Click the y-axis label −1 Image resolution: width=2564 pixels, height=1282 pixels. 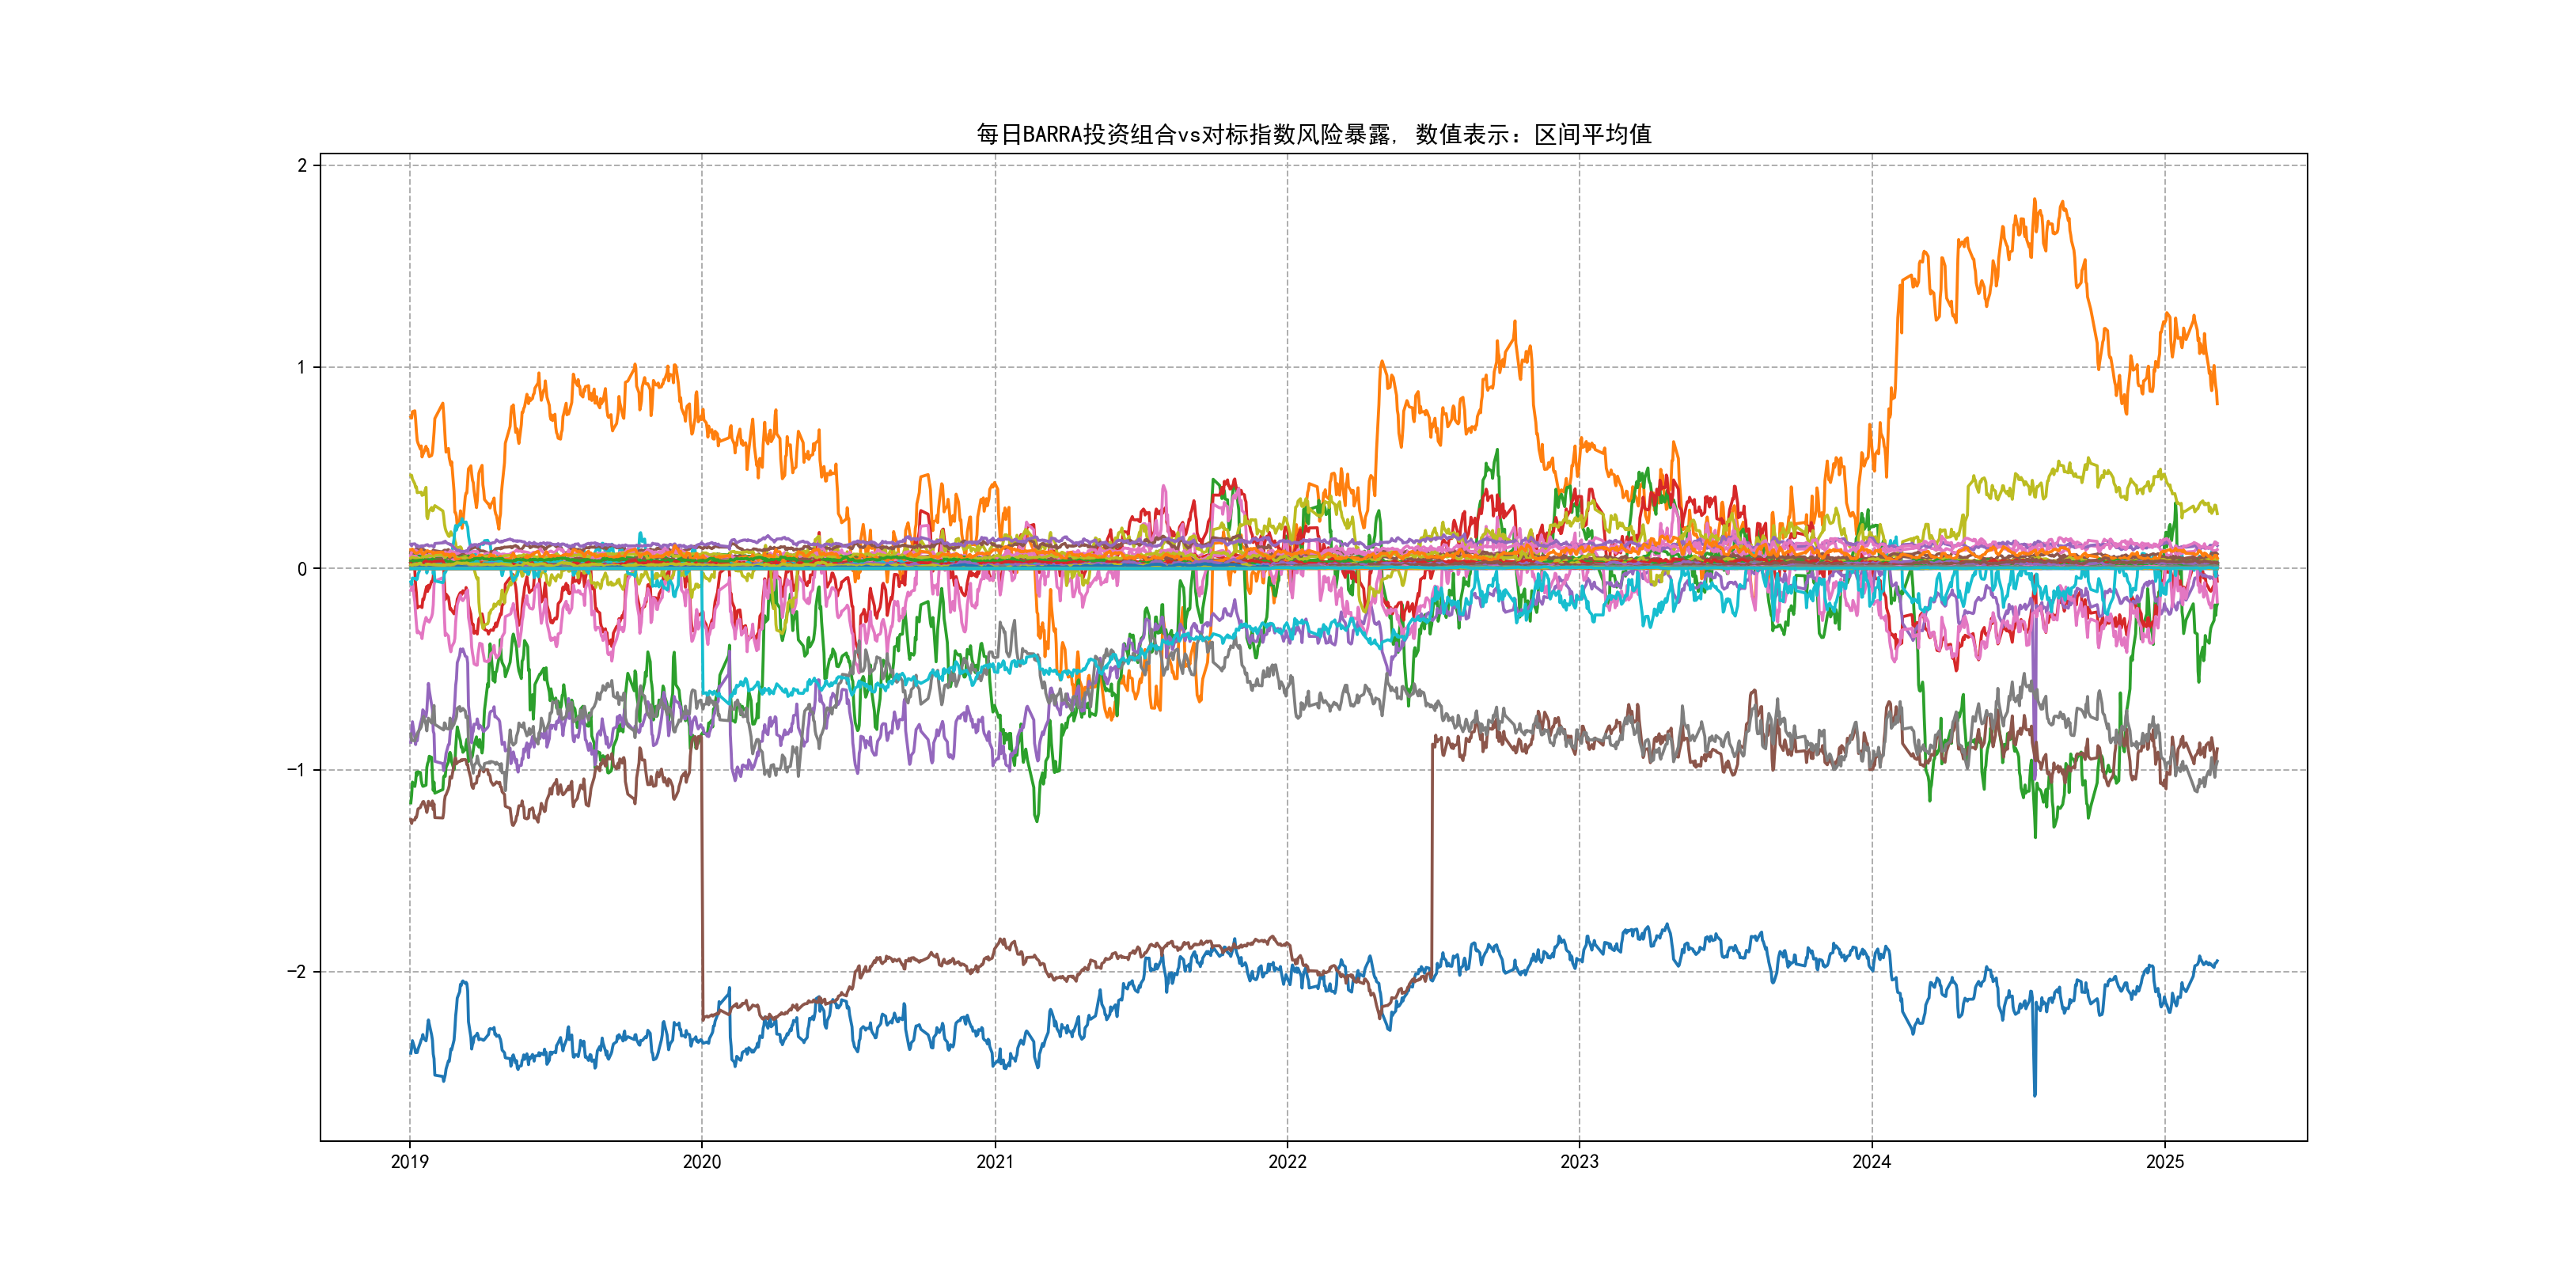coord(297,771)
